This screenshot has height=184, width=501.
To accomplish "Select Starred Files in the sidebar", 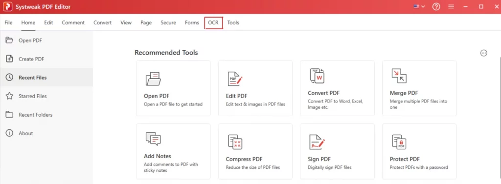I will coord(46,96).
